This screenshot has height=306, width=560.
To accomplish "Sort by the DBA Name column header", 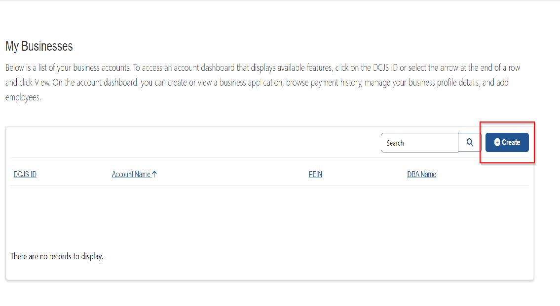I will click(421, 174).
